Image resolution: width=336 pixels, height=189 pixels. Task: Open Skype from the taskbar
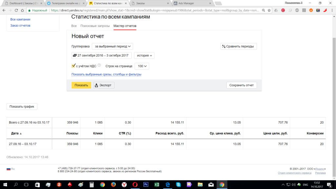click(178, 184)
